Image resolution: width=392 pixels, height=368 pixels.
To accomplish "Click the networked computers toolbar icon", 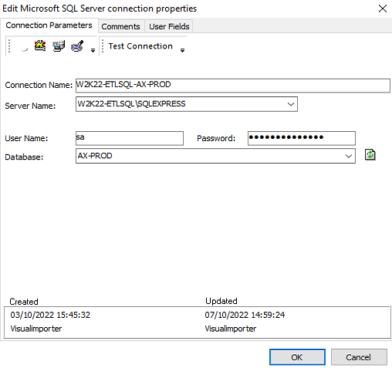I will 59,46.
